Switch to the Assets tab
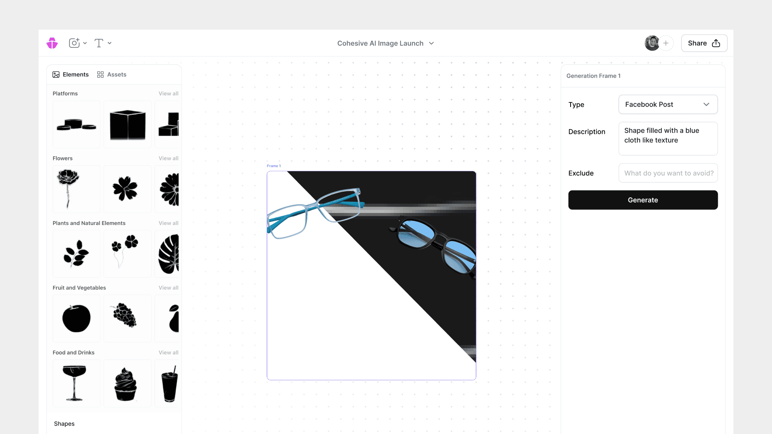Viewport: 772px width, 434px height. [112, 75]
